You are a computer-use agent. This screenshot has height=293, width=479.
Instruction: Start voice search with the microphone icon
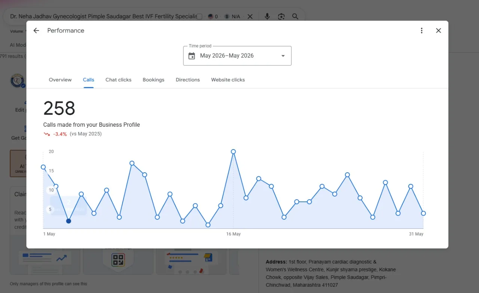(267, 16)
